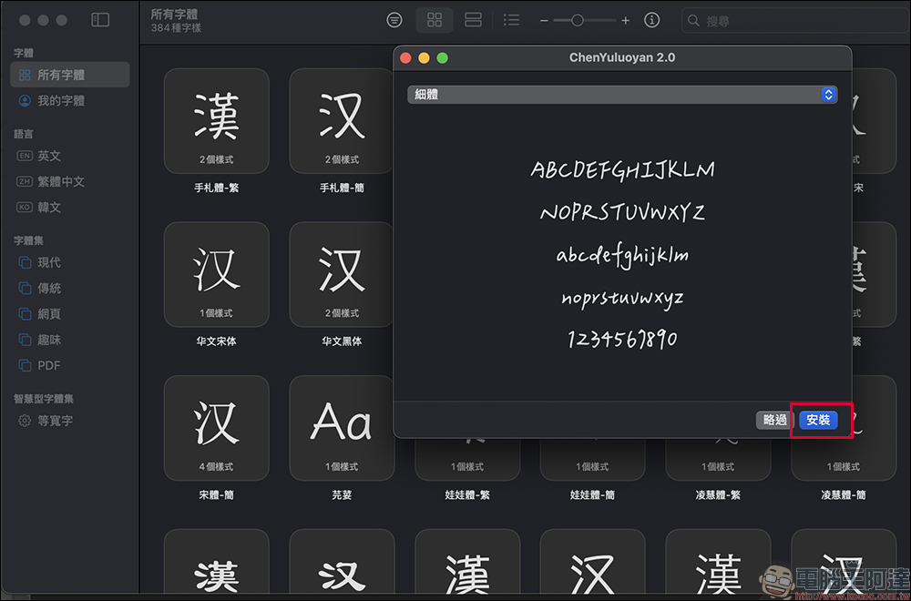This screenshot has height=601, width=911.
Task: Click the 字體集 section header
Action: 28,240
